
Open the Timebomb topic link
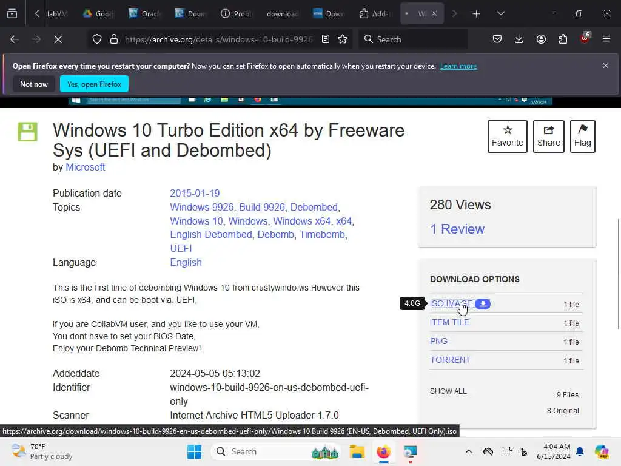click(323, 235)
